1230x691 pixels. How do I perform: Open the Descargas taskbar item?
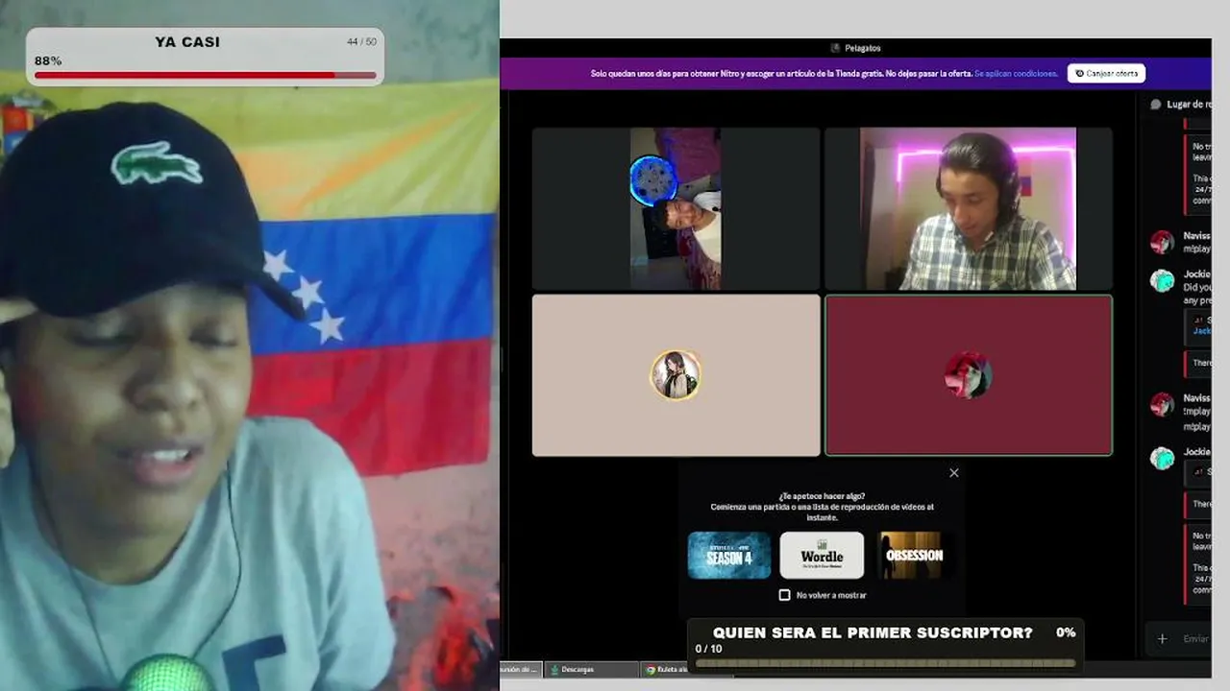[x=591, y=669]
